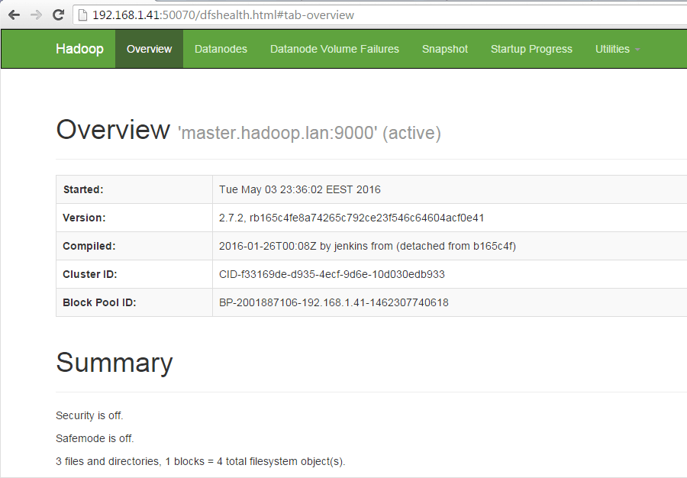The image size is (687, 478).
Task: Click the Version: label cell
Action: click(x=134, y=218)
